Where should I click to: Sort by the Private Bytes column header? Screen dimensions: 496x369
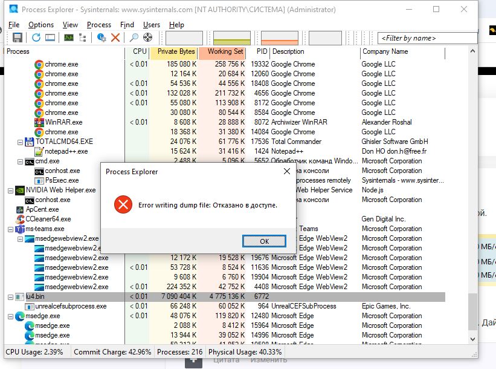[173, 51]
